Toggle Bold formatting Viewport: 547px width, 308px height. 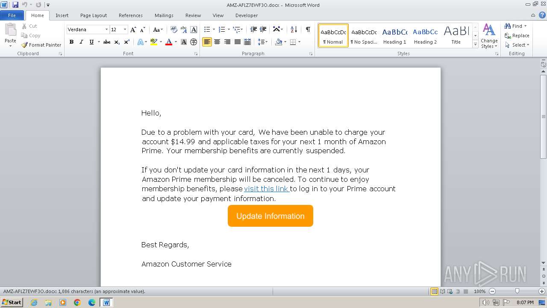click(x=71, y=42)
